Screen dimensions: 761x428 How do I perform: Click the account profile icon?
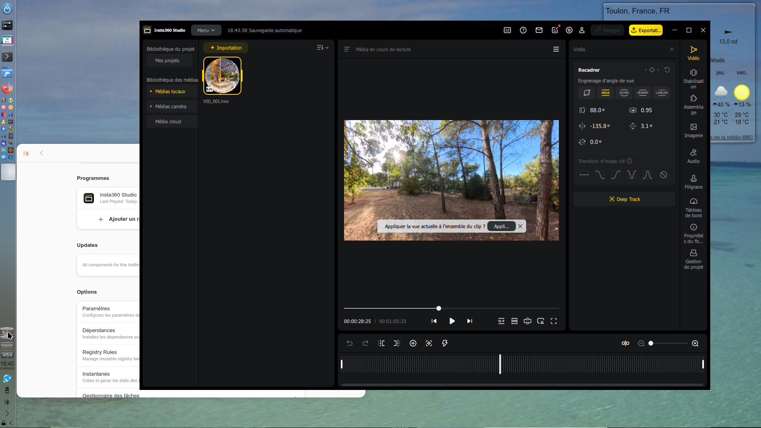pyautogui.click(x=582, y=30)
